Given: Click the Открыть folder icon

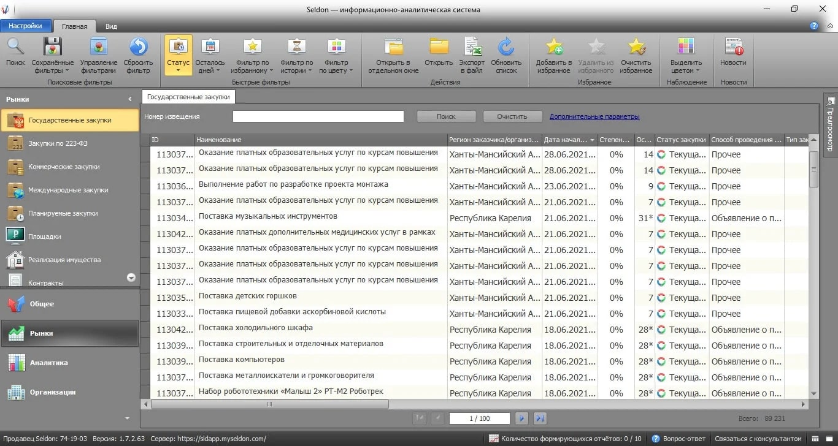Looking at the screenshot, I should click(x=439, y=53).
